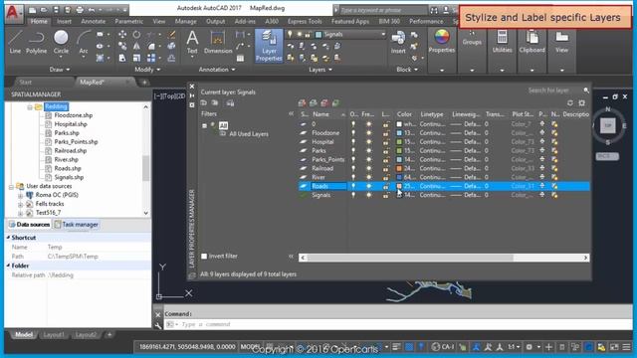
Task: Open the Insert ribbon tab
Action: 64,21
